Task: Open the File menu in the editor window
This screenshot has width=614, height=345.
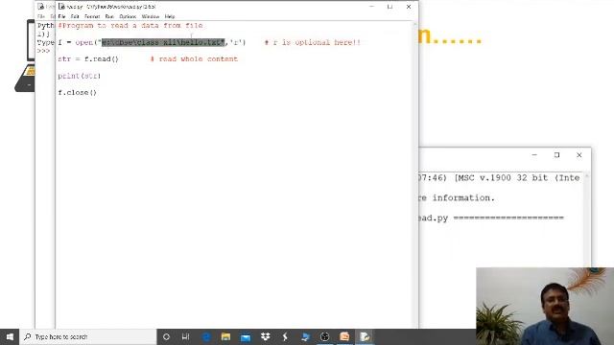Action: point(61,16)
